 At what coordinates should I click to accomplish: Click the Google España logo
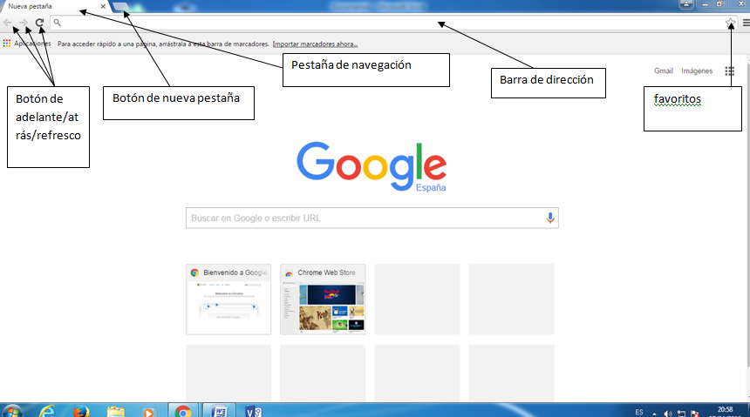372,166
